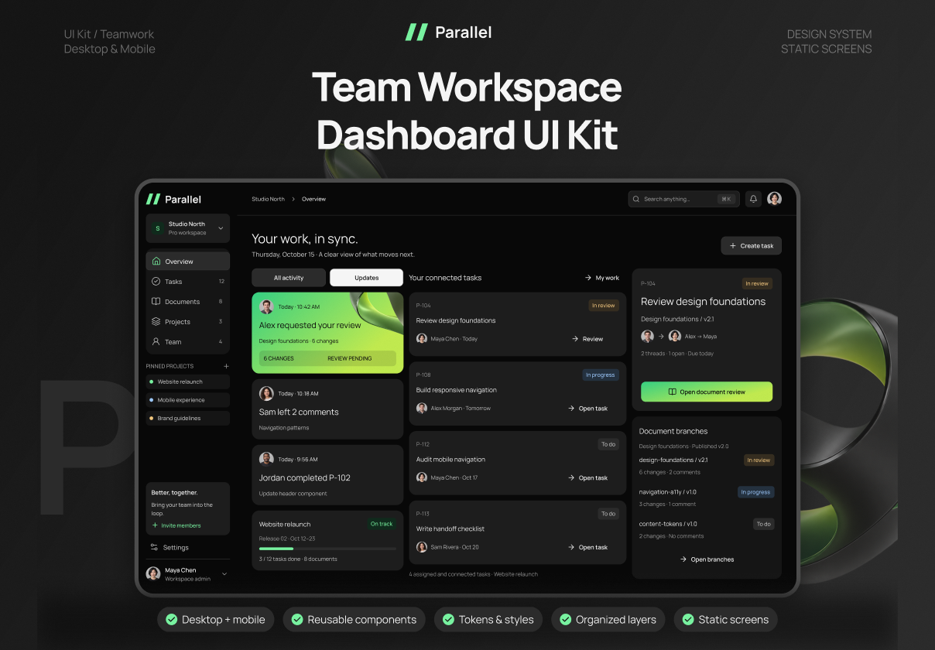This screenshot has height=650, width=935.
Task: Open notifications with the bell icon
Action: point(753,199)
